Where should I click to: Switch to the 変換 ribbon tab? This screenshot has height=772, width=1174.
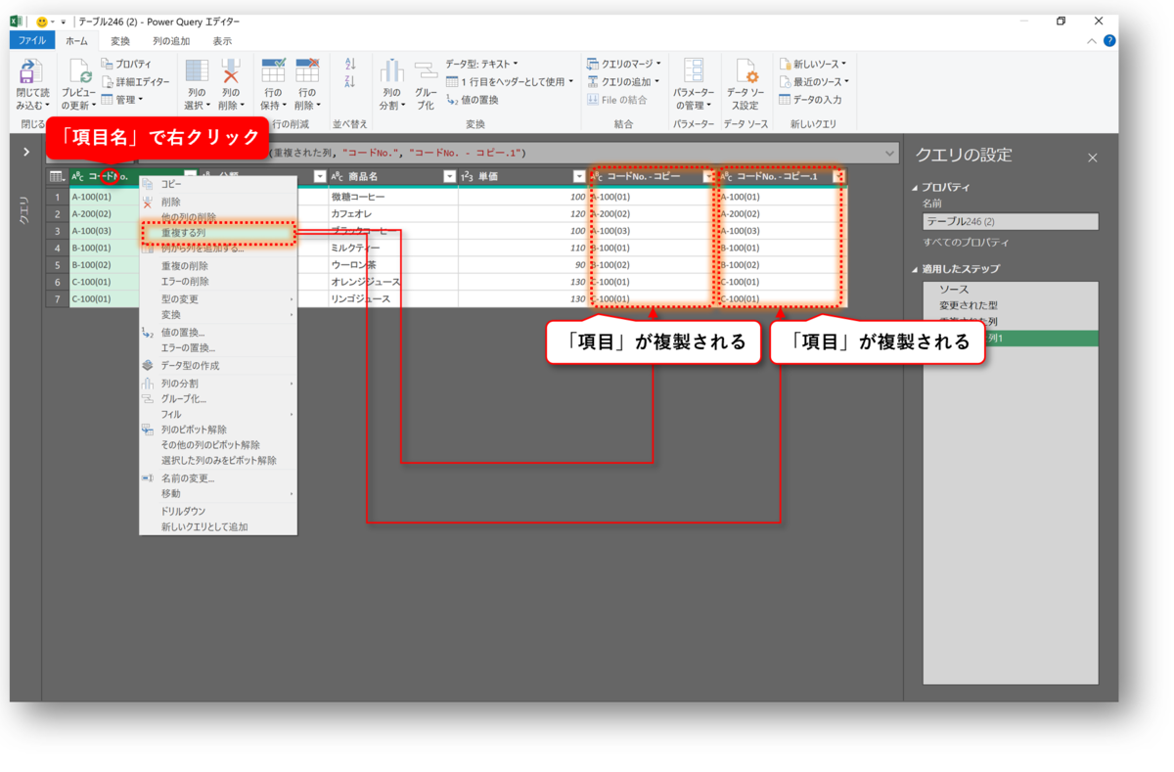119,41
